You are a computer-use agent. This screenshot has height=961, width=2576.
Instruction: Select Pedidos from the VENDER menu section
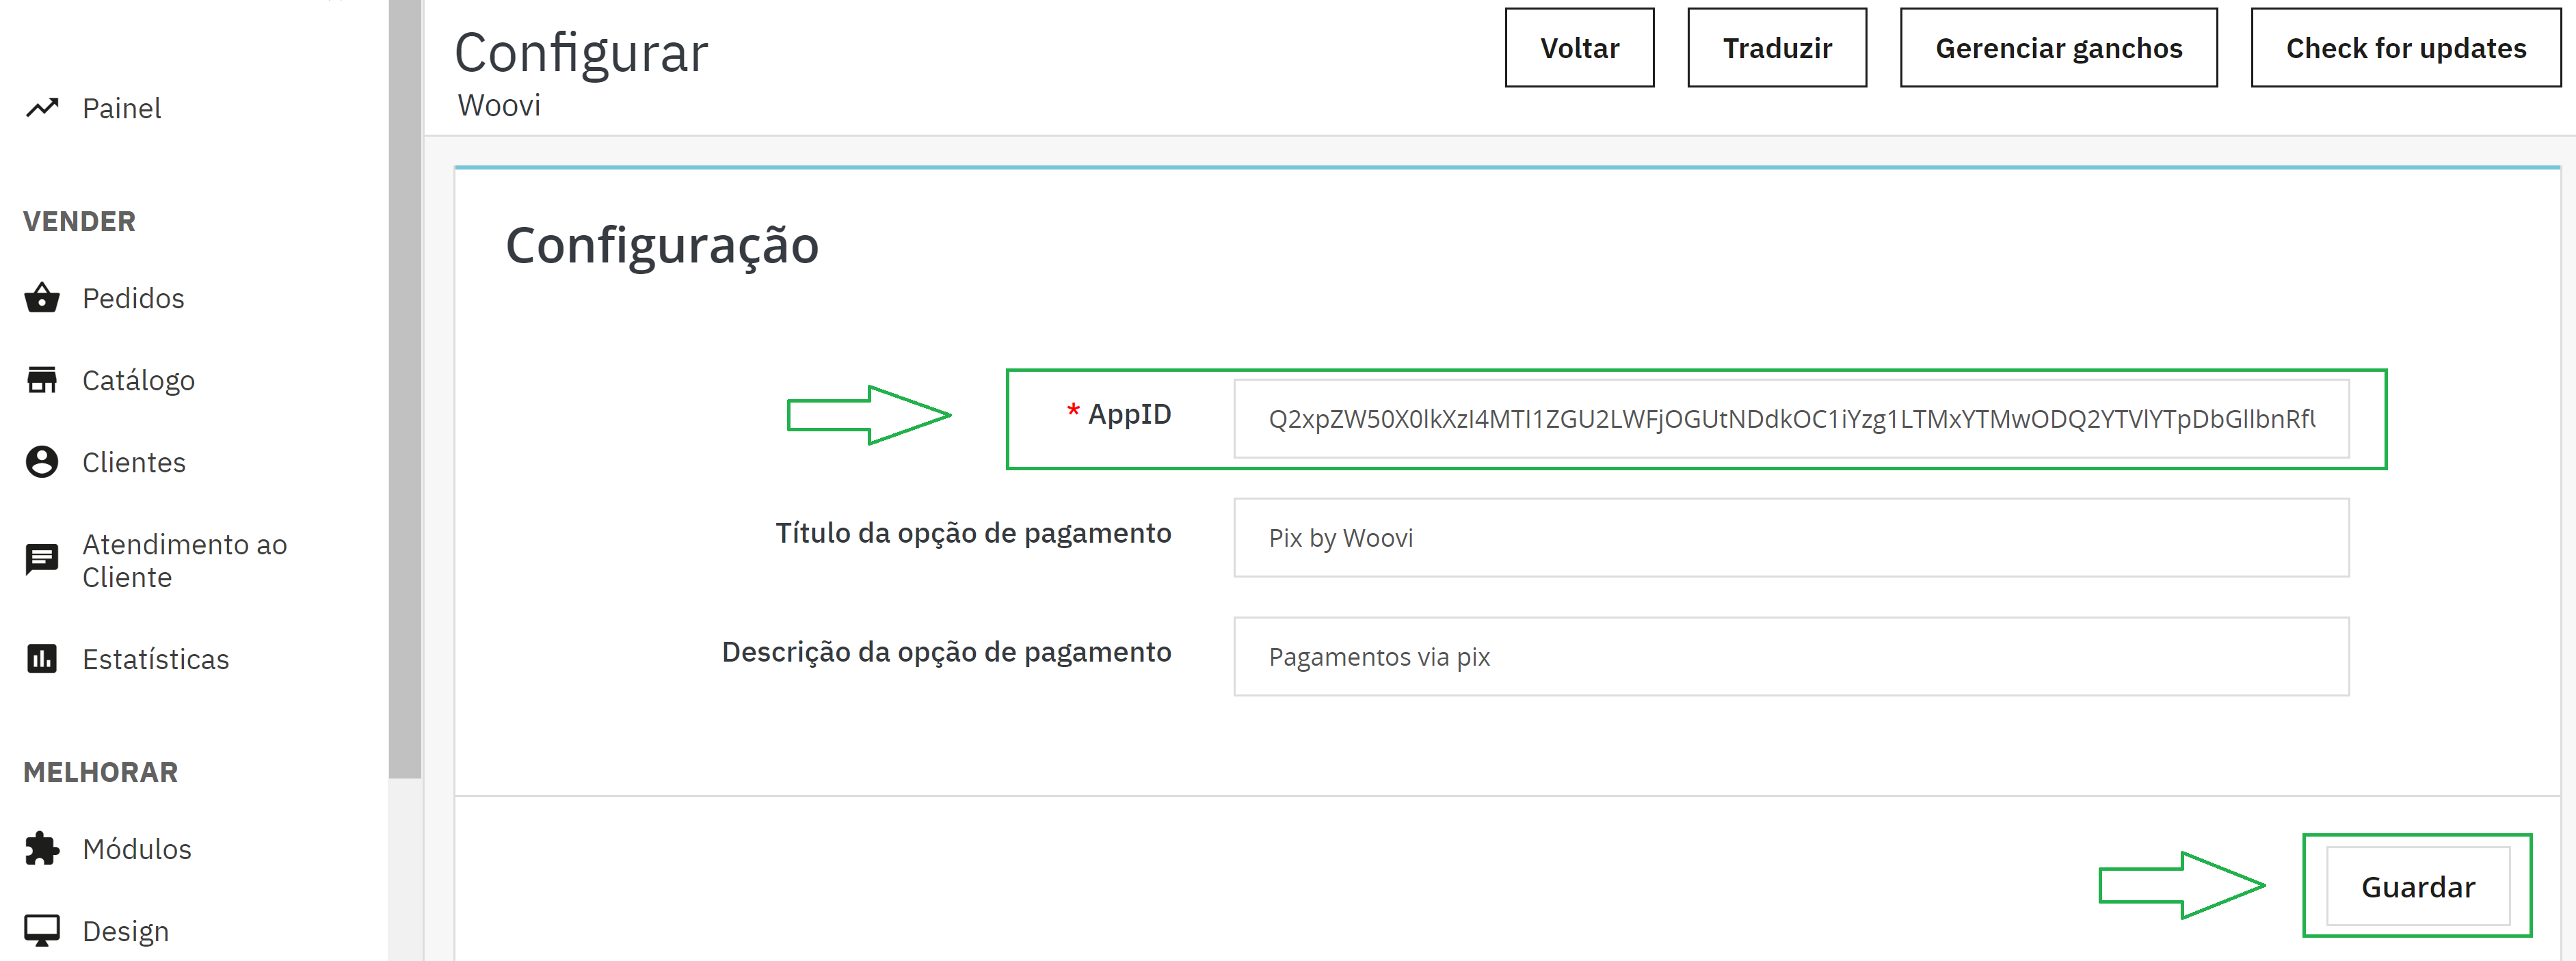click(133, 297)
